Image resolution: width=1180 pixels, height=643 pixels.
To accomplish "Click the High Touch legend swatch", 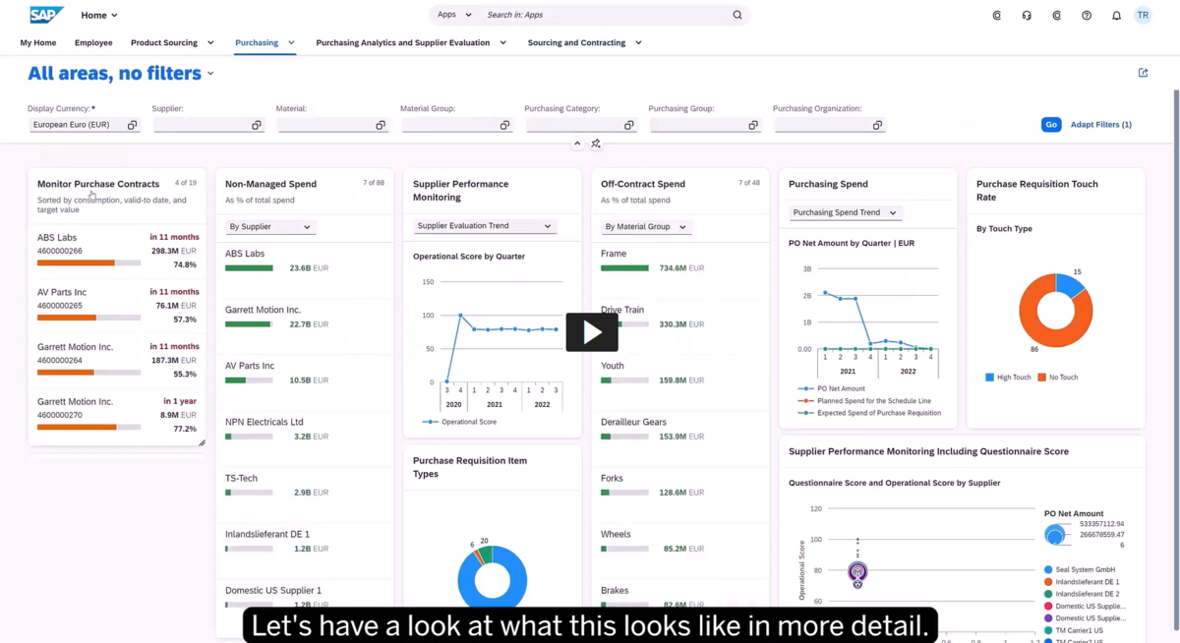I will (x=990, y=378).
